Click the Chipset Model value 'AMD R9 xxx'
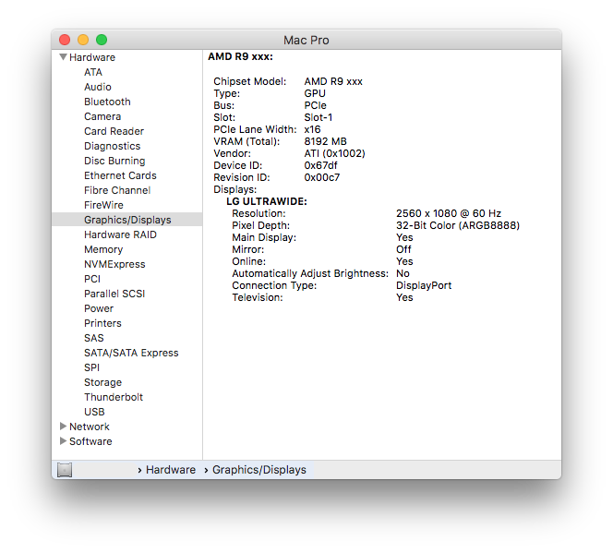This screenshot has width=613, height=553. [x=333, y=81]
